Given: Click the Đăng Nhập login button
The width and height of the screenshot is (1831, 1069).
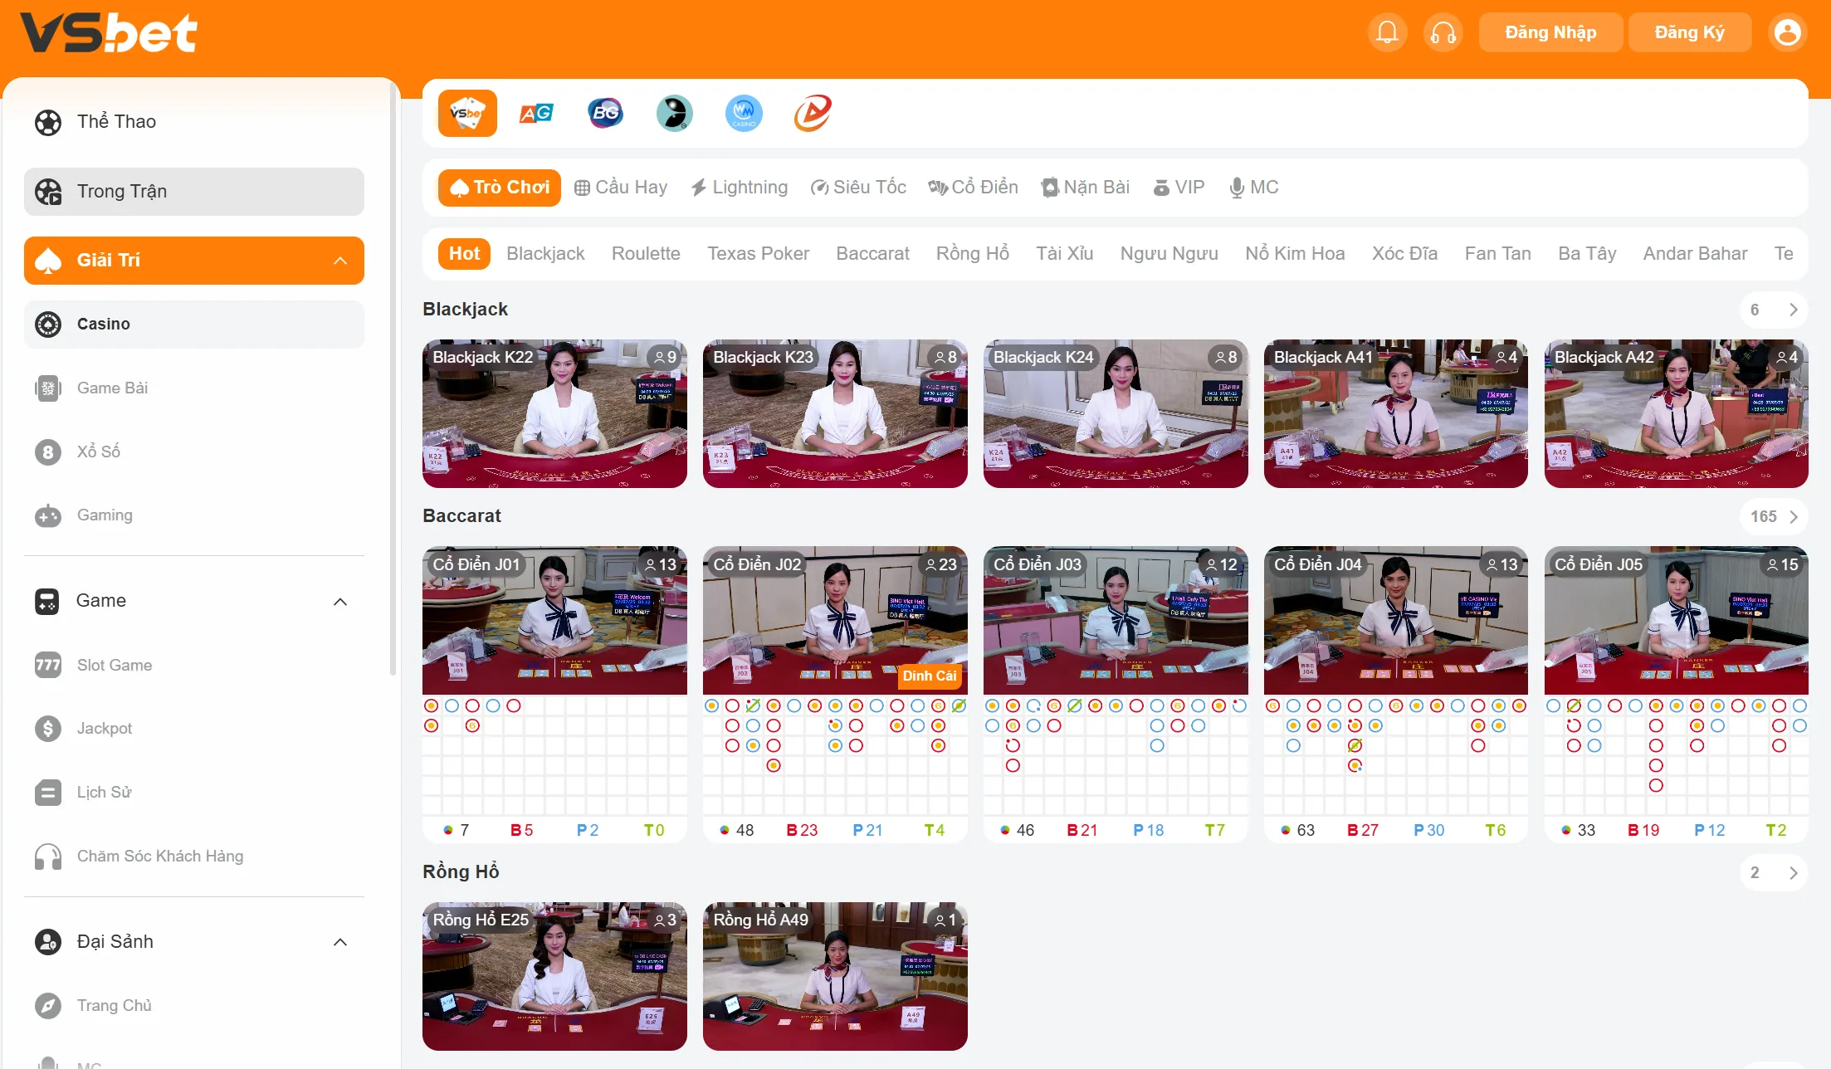Looking at the screenshot, I should coord(1550,32).
